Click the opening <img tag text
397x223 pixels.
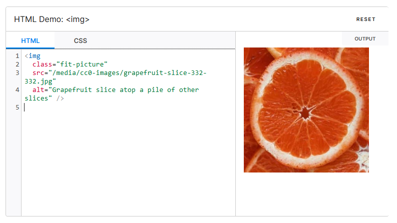tap(33, 56)
